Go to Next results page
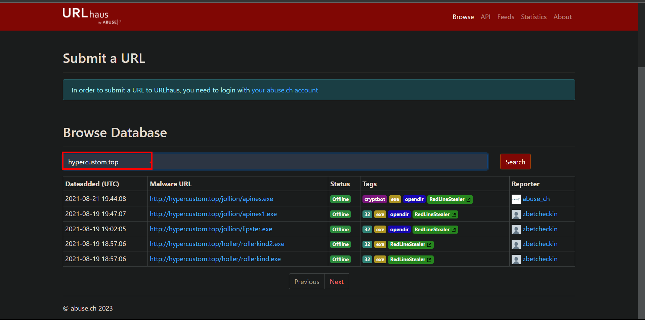Screen dimensions: 645x320 (336, 282)
